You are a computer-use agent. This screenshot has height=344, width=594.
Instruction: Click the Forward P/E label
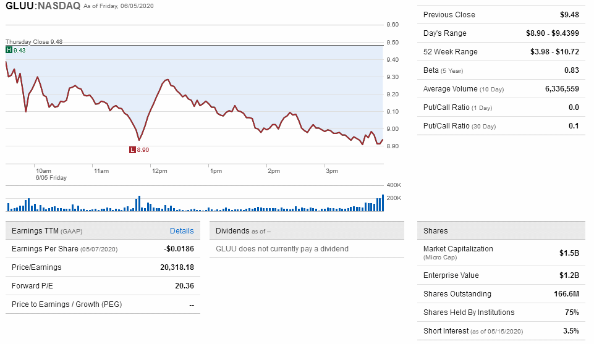point(32,286)
